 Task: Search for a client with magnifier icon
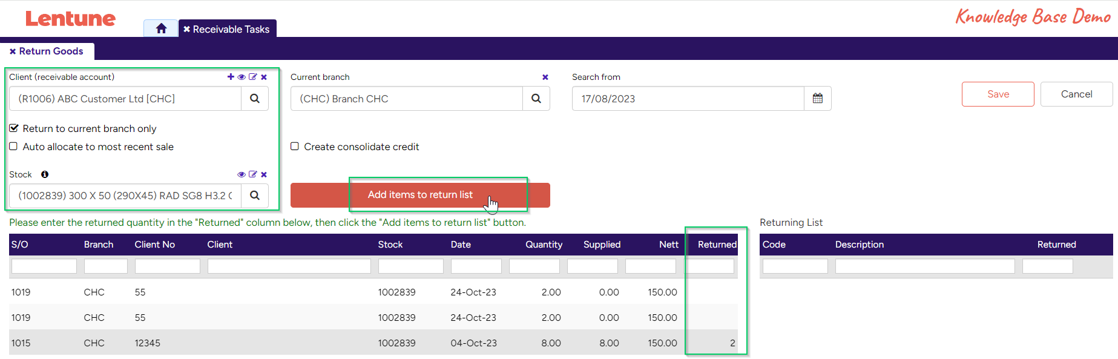(x=255, y=98)
